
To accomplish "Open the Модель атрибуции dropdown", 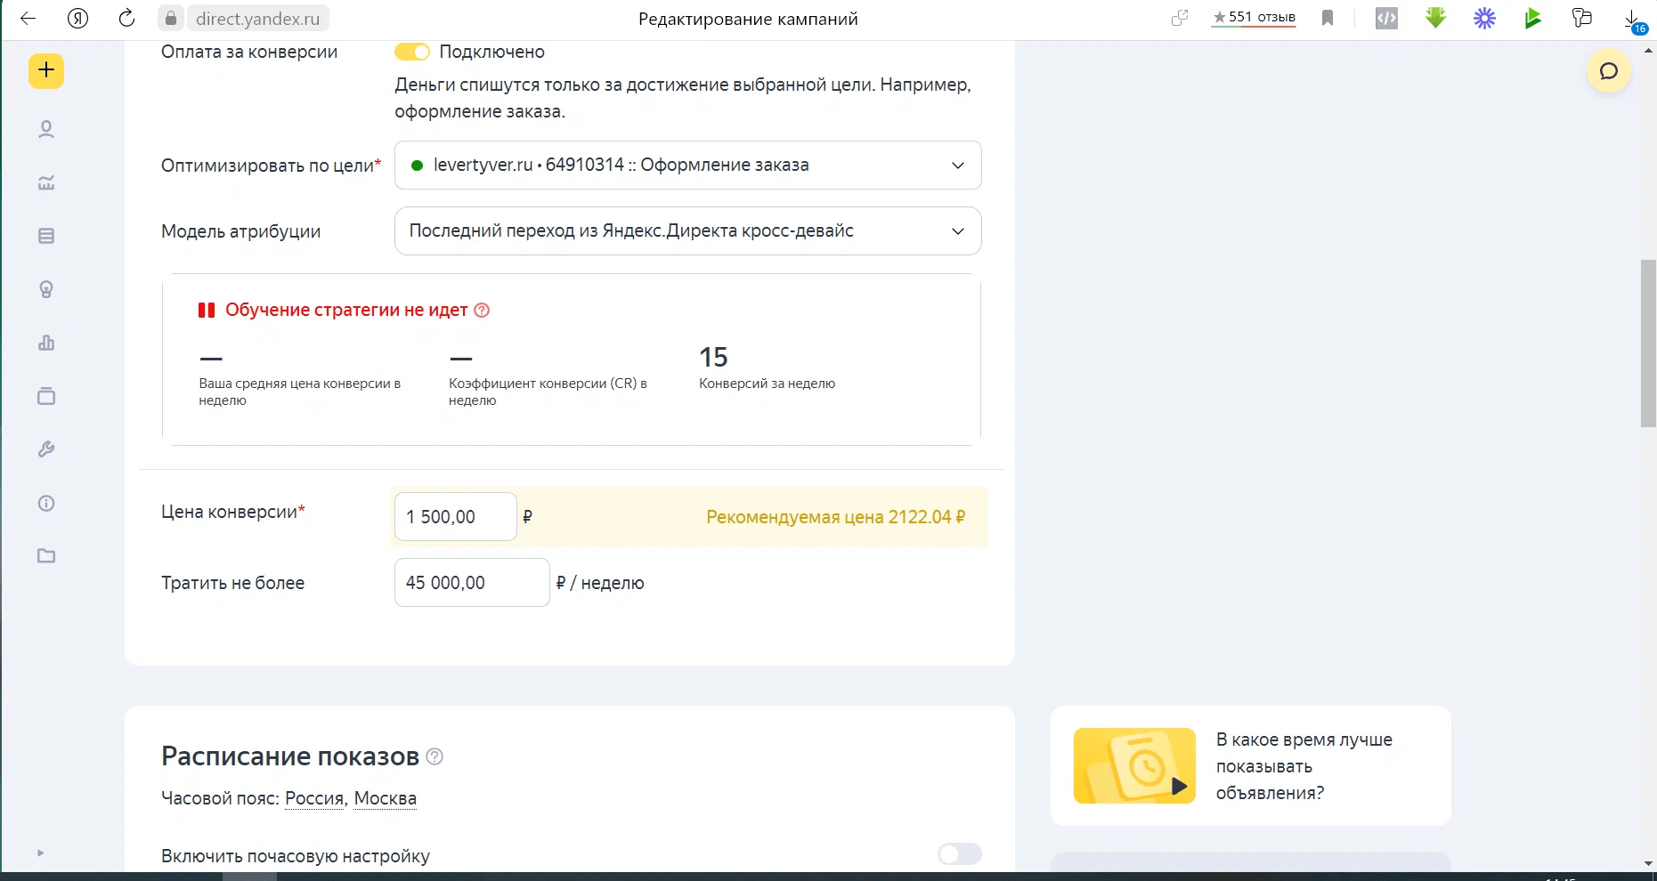I will tap(687, 230).
